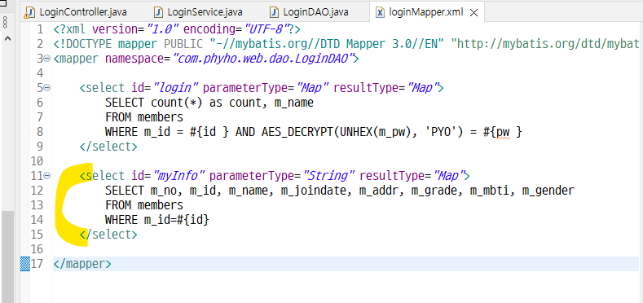643x303 pixels.
Task: Click the LoginController.java file icon
Action: [x=29, y=12]
